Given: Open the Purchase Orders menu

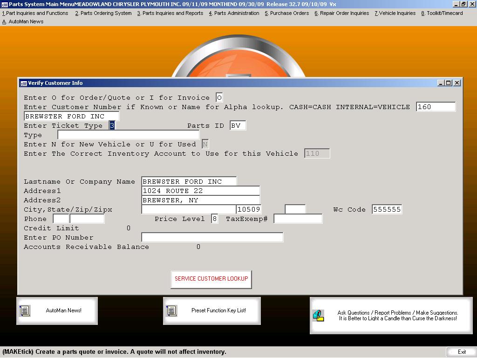Looking at the screenshot, I should (x=286, y=13).
